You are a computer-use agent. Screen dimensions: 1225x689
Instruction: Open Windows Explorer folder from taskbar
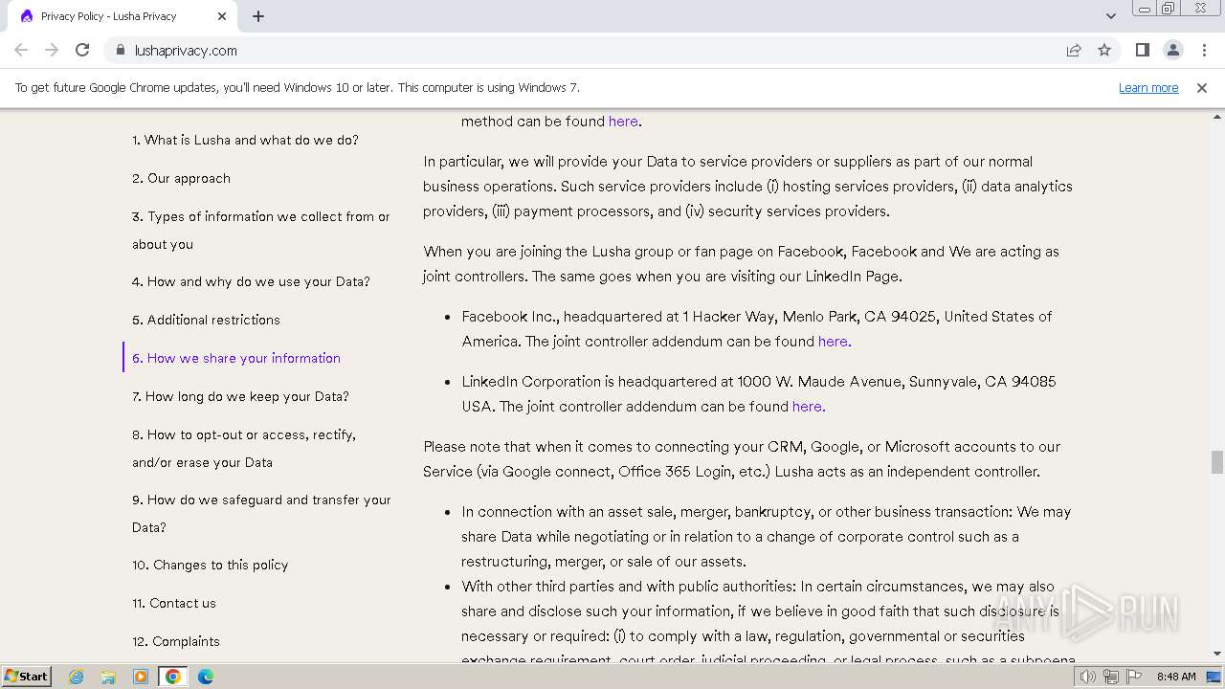click(108, 677)
